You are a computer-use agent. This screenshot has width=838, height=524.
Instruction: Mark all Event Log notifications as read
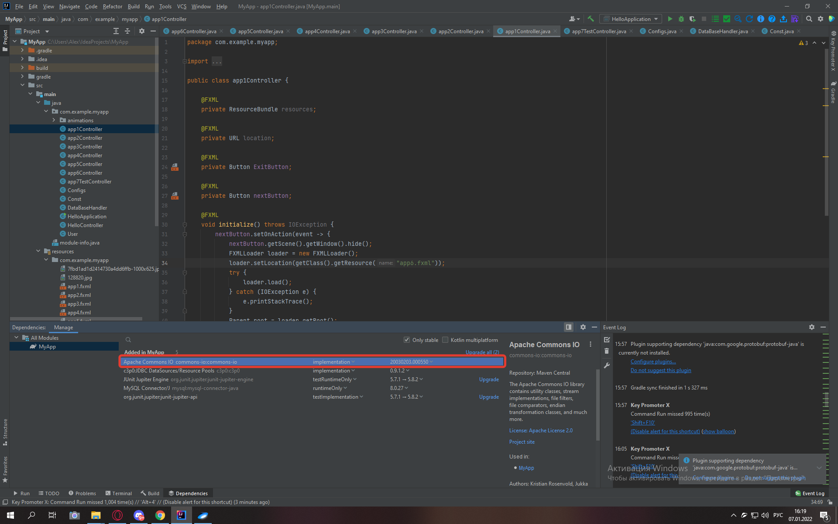[x=607, y=340]
